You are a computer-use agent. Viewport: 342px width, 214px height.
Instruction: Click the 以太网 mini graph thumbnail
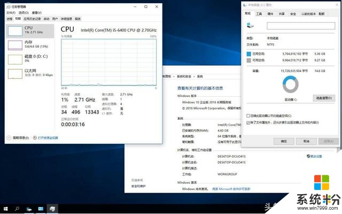point(15,74)
